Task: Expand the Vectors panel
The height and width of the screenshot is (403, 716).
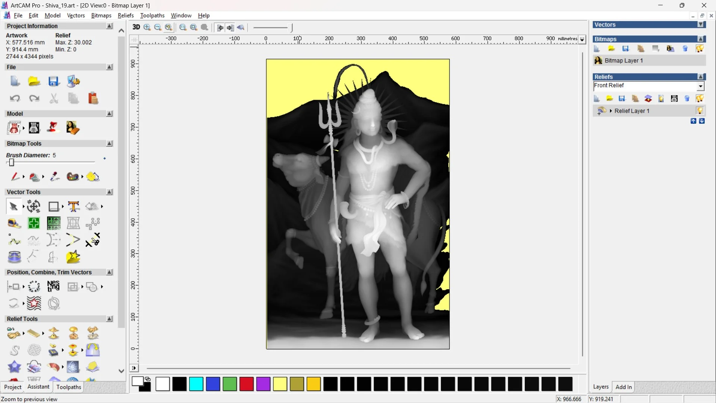Action: tap(701, 25)
